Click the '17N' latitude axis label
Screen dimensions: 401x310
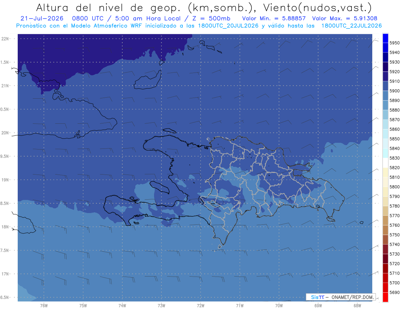click(6, 274)
